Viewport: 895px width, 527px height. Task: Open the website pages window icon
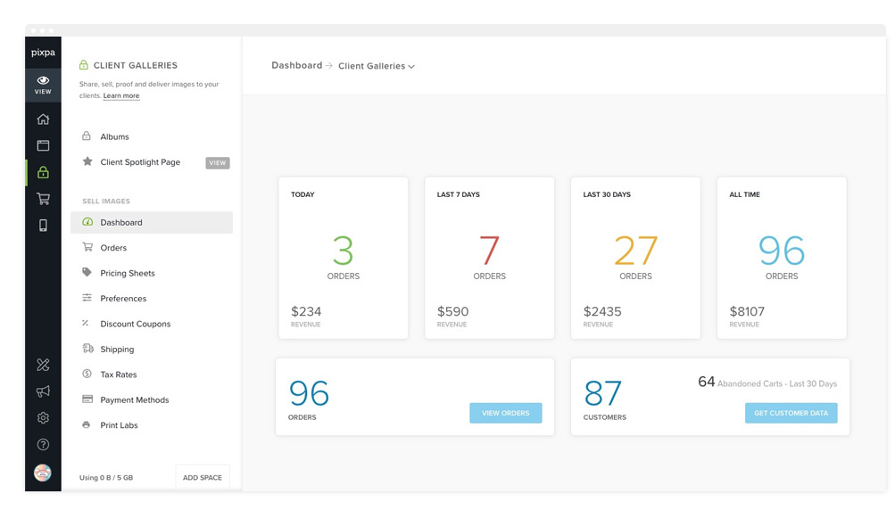43,145
